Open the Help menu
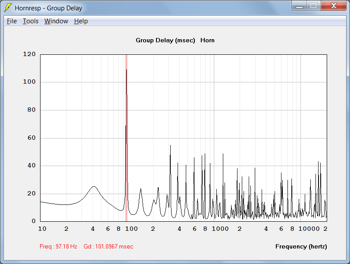Image resolution: width=350 pixels, height=264 pixels. (81, 21)
